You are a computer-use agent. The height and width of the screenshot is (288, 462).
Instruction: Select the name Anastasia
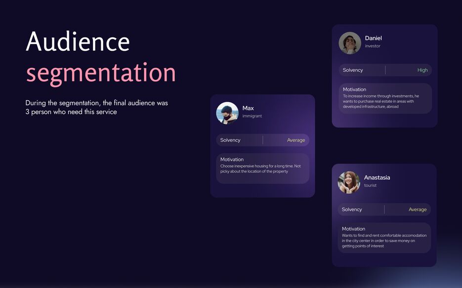(377, 178)
